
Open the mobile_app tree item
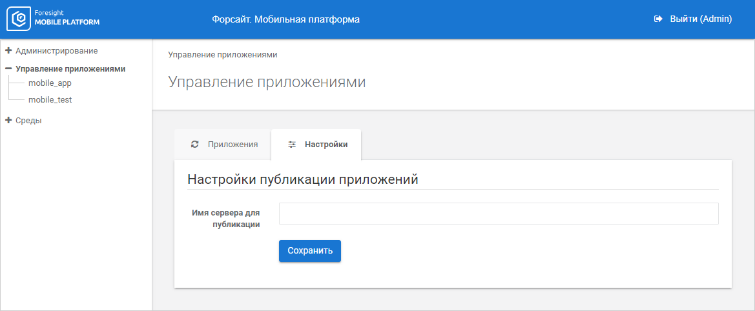[50, 83]
